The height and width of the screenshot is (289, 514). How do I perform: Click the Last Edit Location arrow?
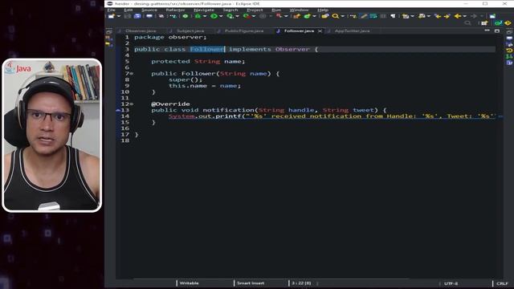tap(438, 16)
